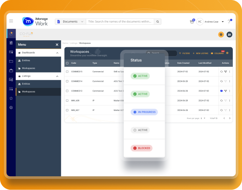Open the notifications inbox with badge
This screenshot has width=242, height=190.
[192, 22]
